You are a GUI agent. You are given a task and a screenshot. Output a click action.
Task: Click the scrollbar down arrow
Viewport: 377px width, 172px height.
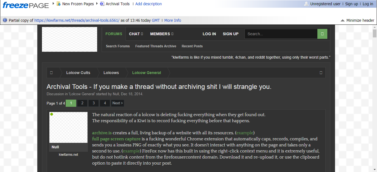pyautogui.click(x=375, y=169)
